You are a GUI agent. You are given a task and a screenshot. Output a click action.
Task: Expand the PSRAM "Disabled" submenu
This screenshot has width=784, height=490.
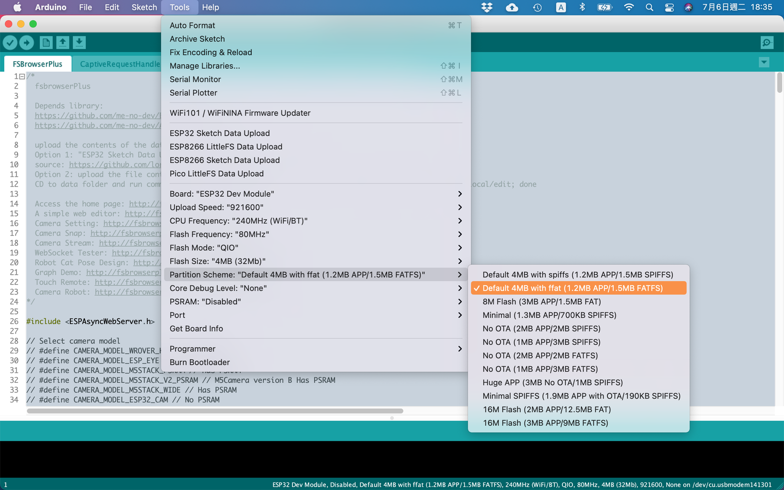coord(315,301)
